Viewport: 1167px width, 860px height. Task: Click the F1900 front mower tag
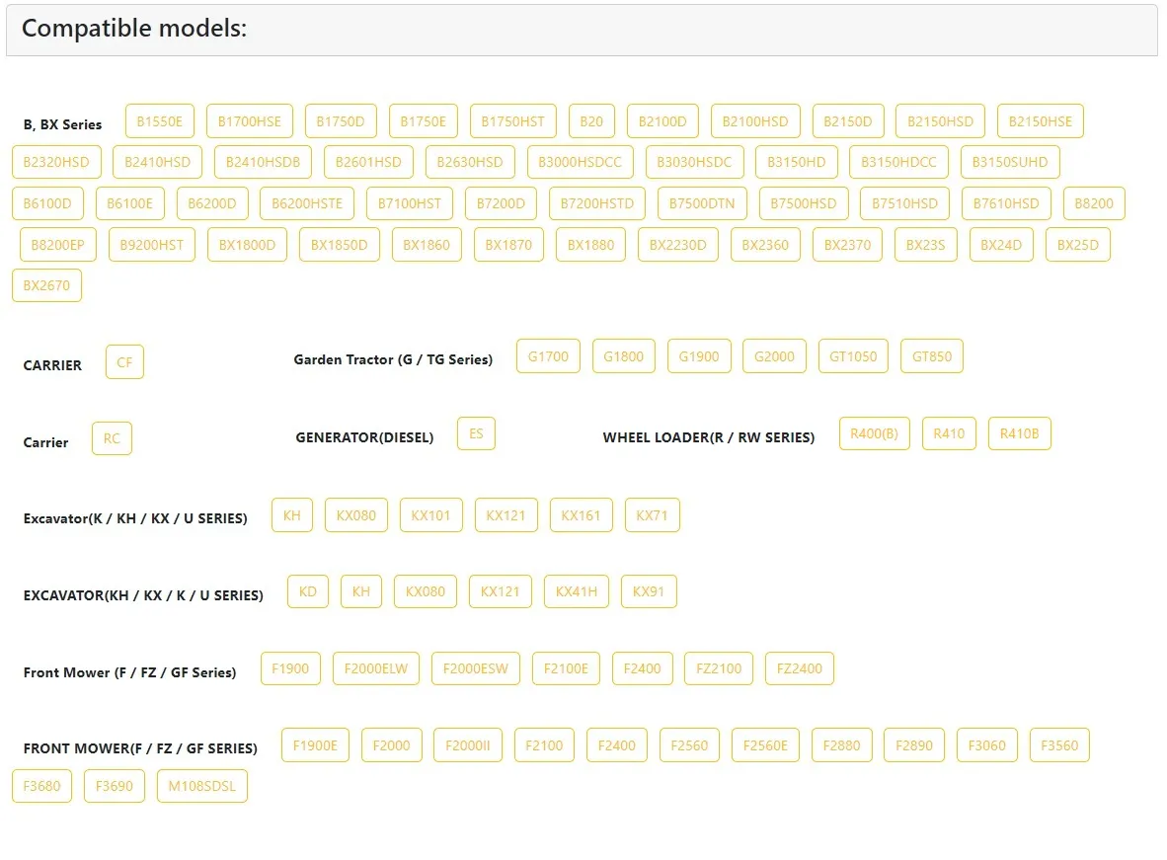click(x=290, y=668)
